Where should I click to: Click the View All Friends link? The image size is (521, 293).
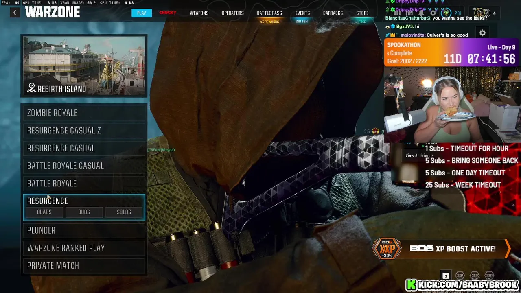(419, 155)
